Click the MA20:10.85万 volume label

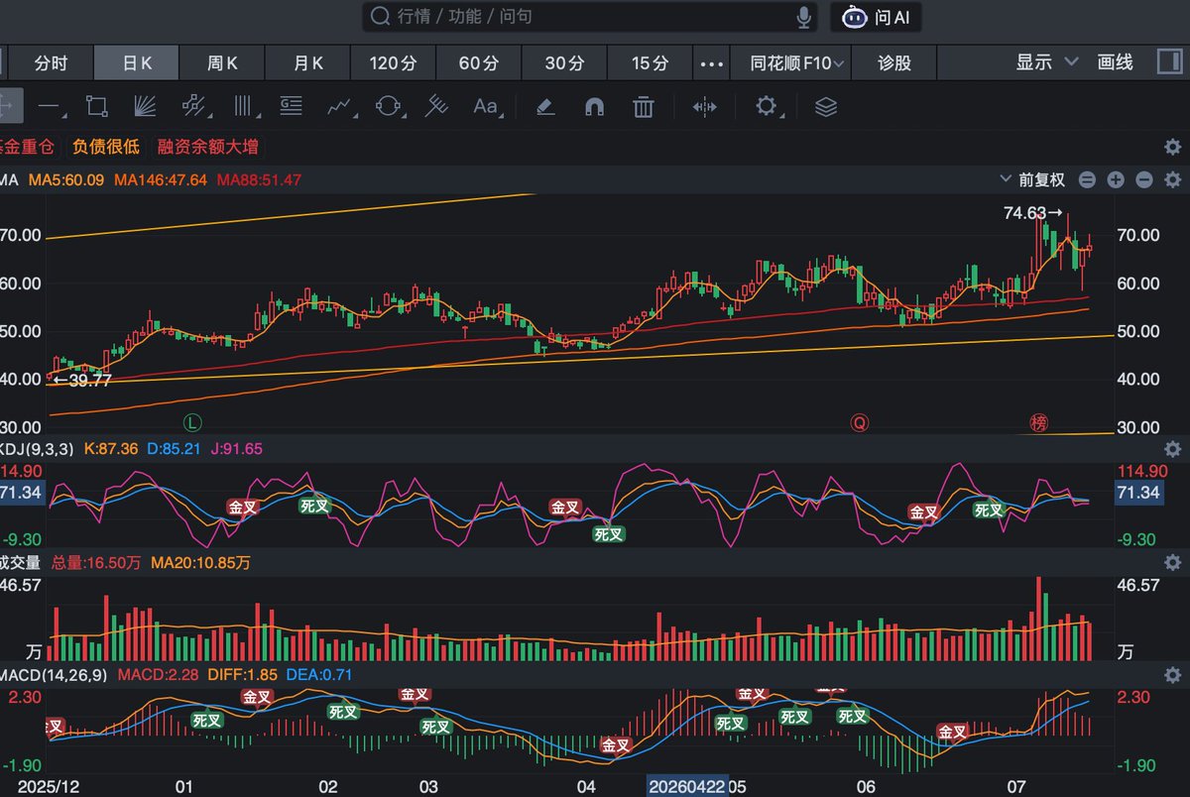pos(200,563)
